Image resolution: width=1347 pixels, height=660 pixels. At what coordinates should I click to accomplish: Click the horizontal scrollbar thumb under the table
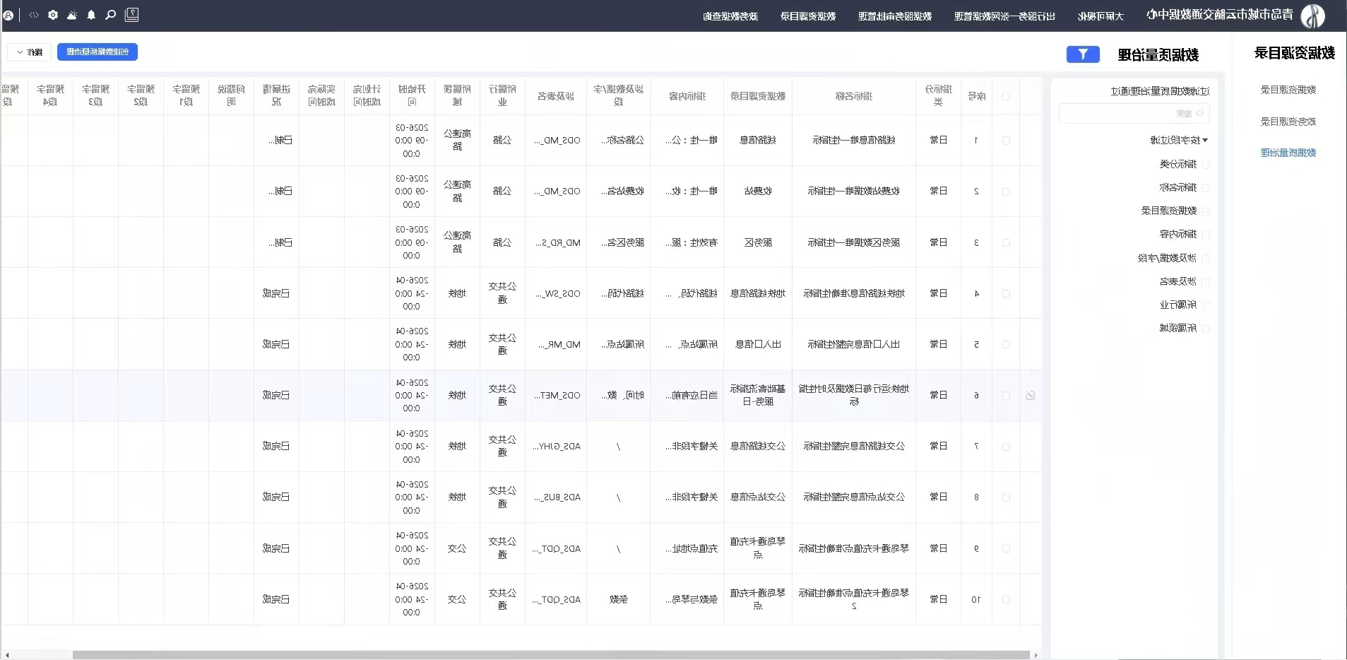pos(551,655)
